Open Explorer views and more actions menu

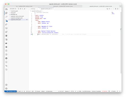[x=27, y=9]
